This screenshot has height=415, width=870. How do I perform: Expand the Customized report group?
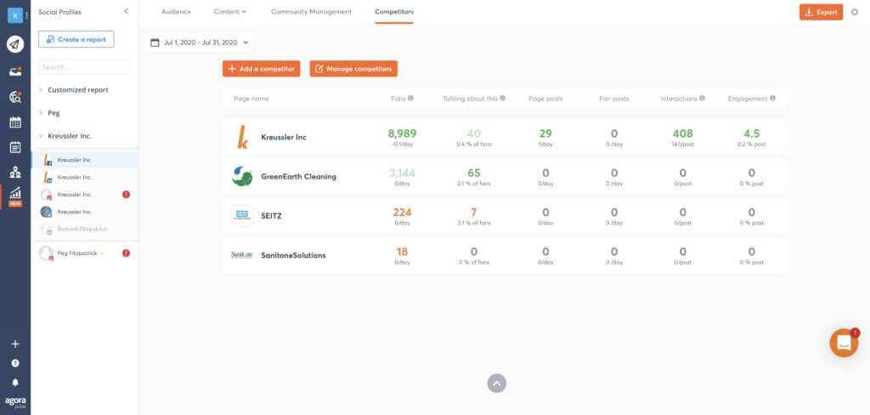(x=41, y=89)
